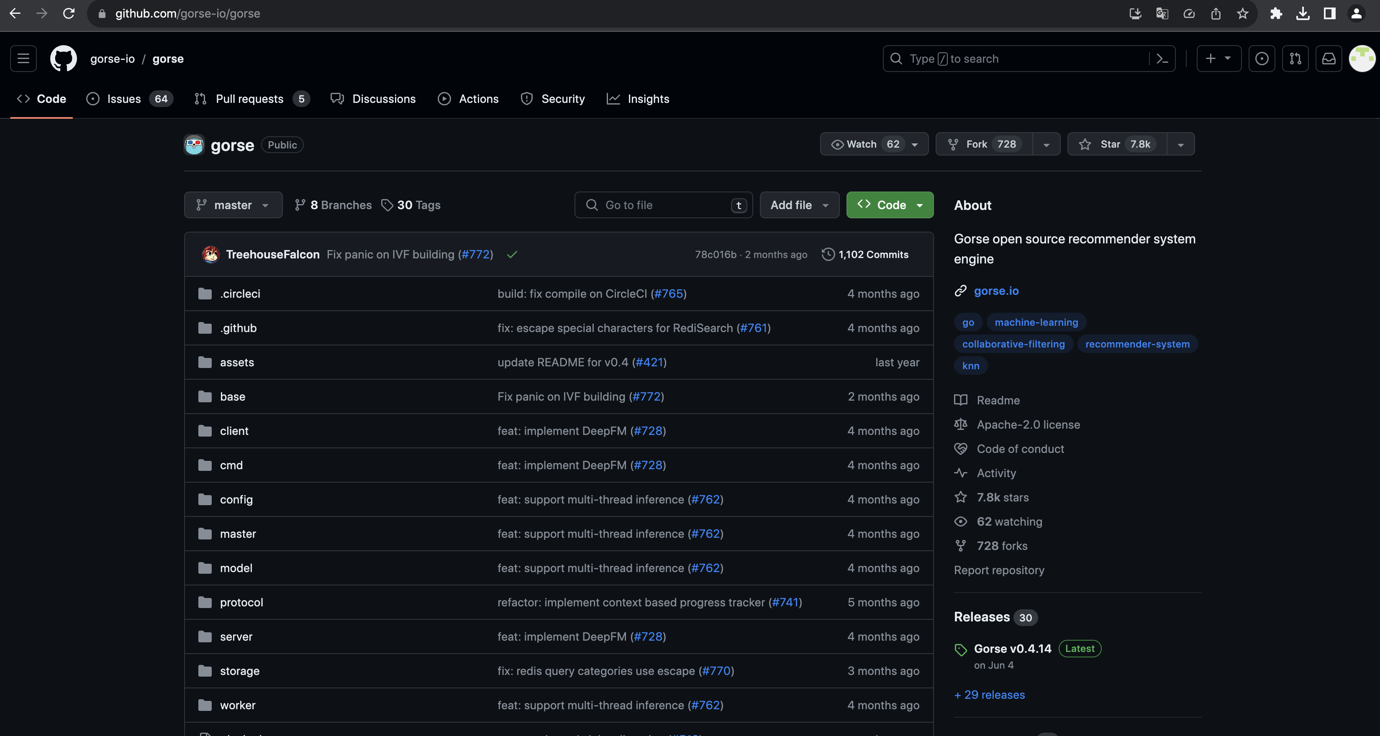
Task: Open commit 78c016b hash link
Action: pos(715,254)
